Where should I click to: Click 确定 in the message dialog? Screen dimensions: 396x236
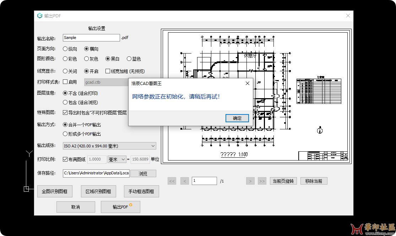(237, 118)
